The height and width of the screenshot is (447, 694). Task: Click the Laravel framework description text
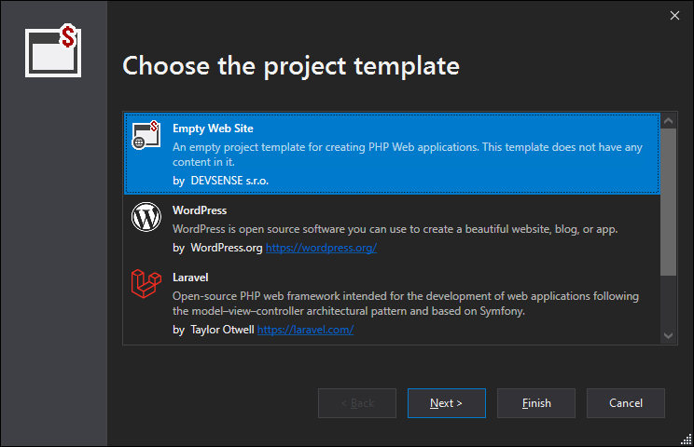406,304
